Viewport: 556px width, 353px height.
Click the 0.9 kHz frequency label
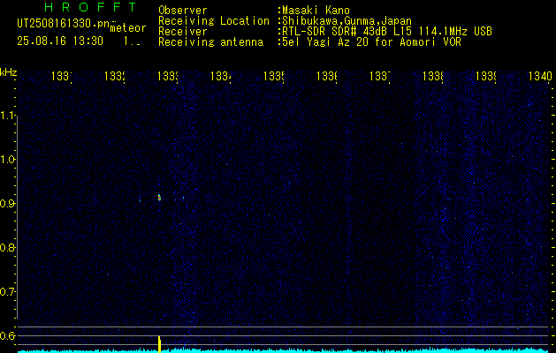coord(7,203)
